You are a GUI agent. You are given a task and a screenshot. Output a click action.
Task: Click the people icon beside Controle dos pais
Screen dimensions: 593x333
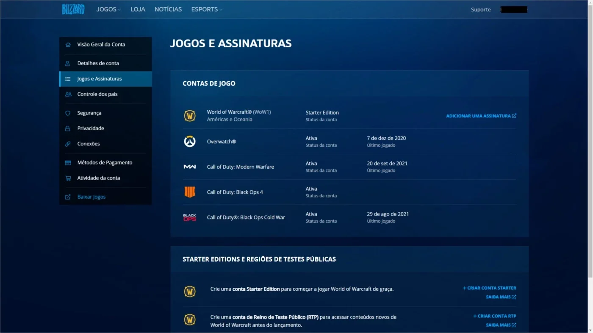68,94
